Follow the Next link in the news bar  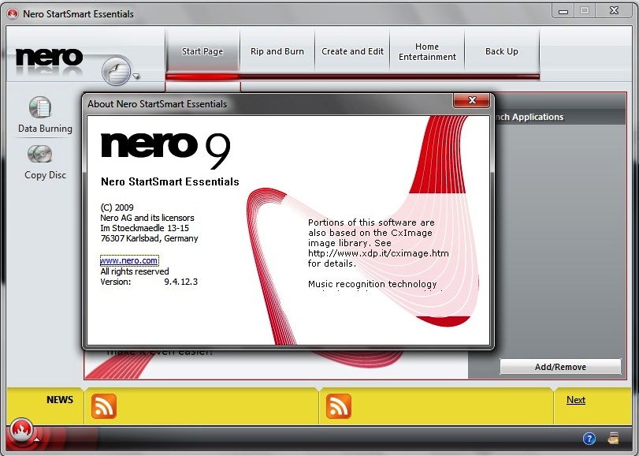(576, 400)
